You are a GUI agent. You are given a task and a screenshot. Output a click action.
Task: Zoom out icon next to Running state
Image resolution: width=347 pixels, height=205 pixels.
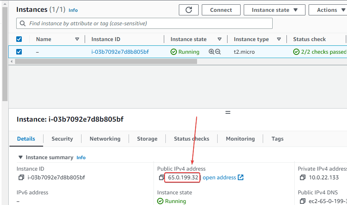[218, 52]
